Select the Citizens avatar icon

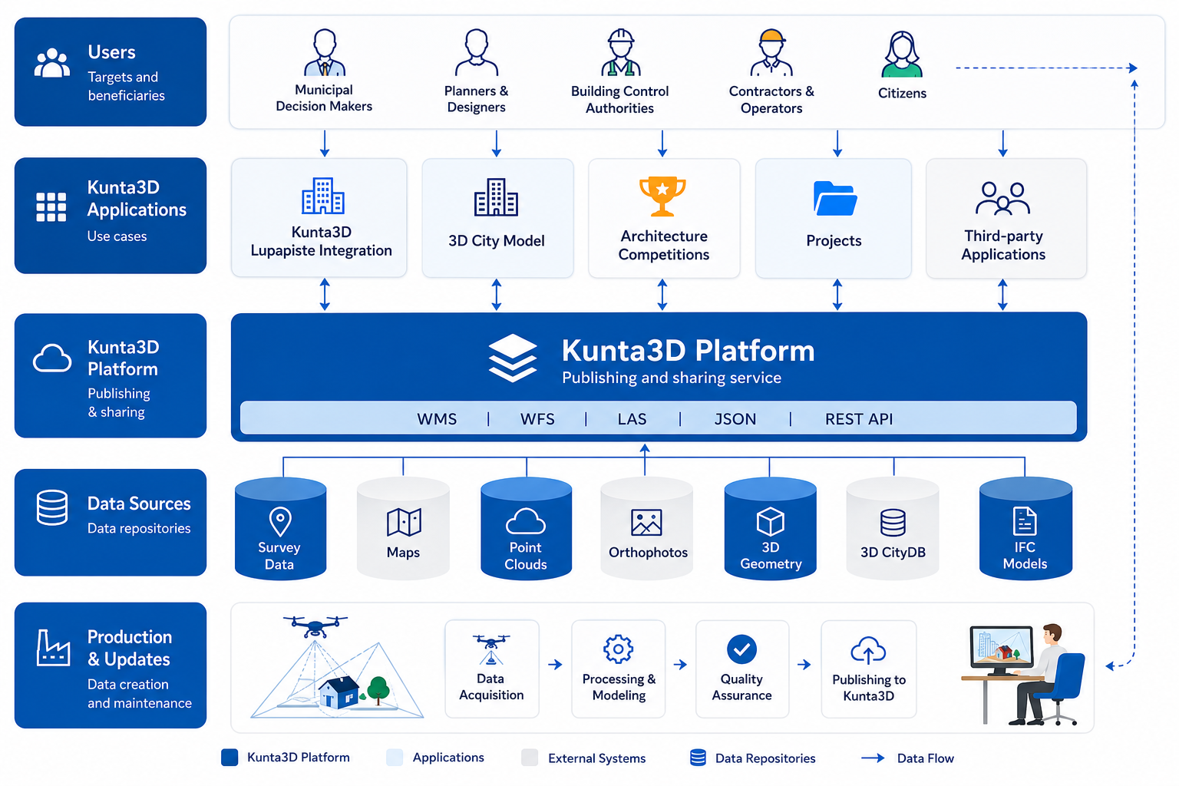click(x=902, y=54)
